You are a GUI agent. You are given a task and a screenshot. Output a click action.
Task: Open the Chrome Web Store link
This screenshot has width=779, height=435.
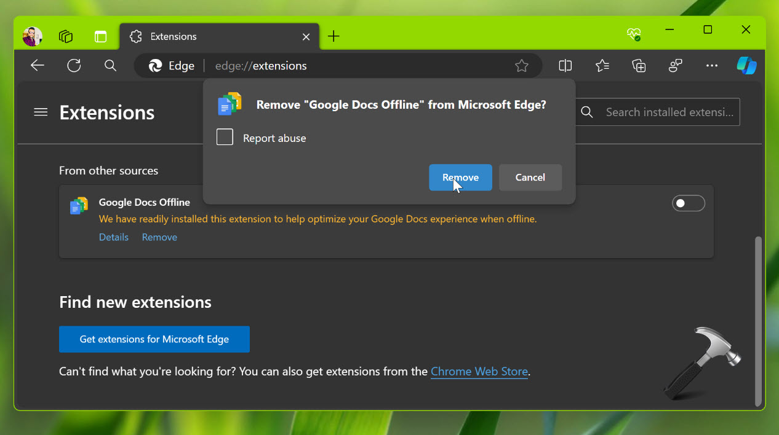(x=479, y=372)
